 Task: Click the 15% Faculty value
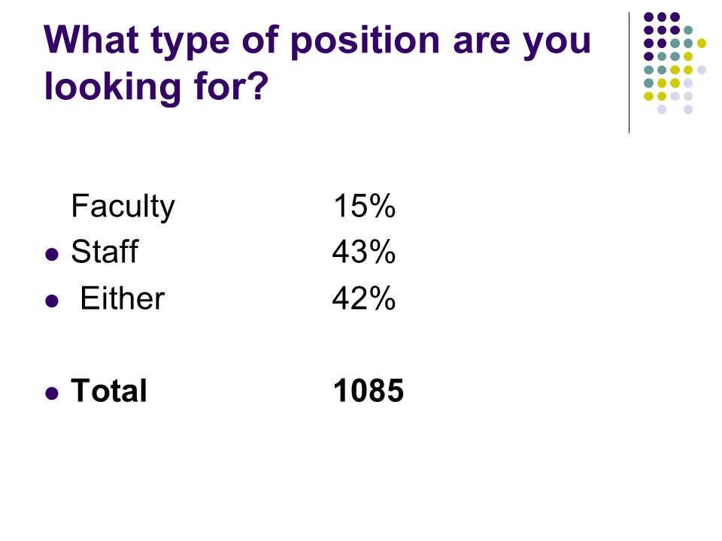tap(364, 206)
